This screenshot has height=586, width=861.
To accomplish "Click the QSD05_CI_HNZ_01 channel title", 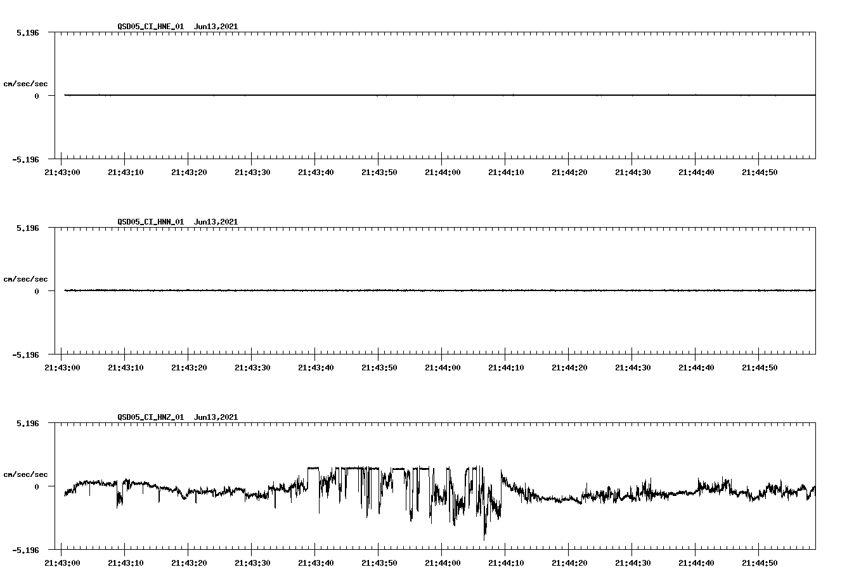I will pyautogui.click(x=151, y=417).
